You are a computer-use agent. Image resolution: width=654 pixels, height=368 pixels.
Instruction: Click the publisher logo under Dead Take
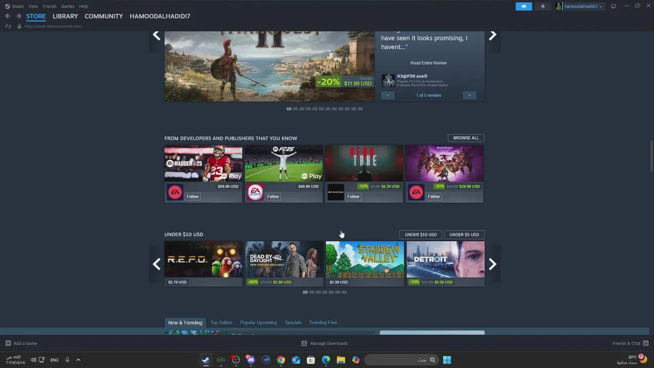[336, 192]
